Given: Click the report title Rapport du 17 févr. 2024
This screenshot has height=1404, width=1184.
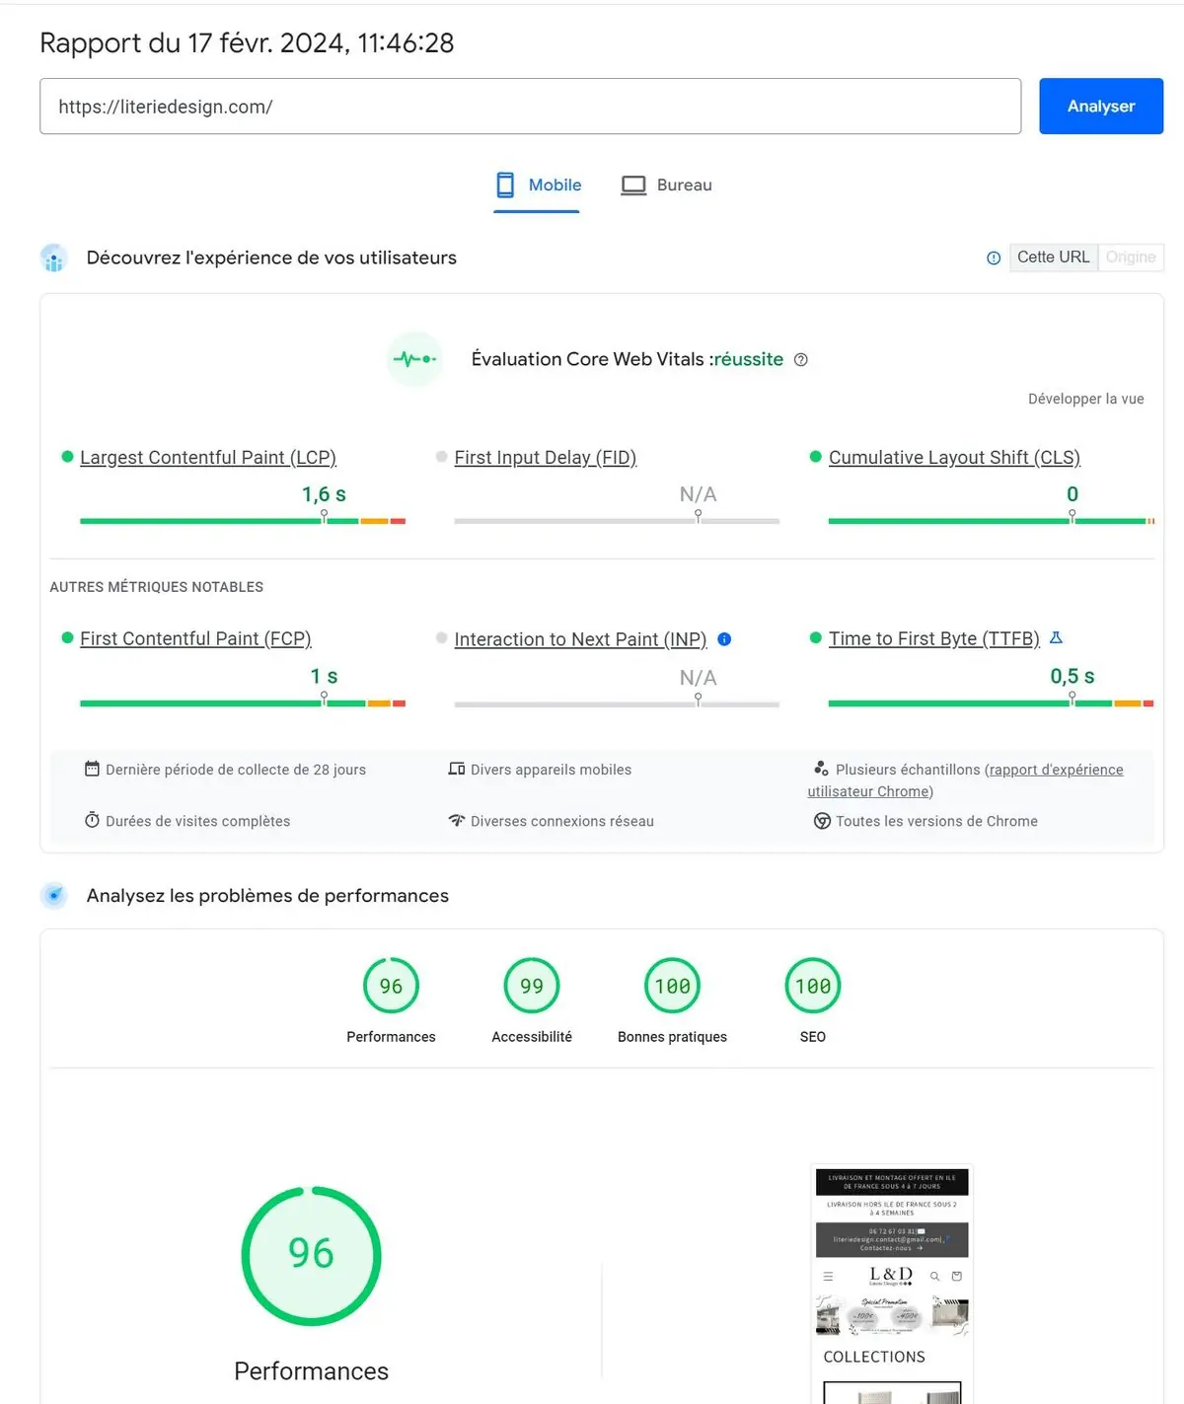Looking at the screenshot, I should point(247,43).
